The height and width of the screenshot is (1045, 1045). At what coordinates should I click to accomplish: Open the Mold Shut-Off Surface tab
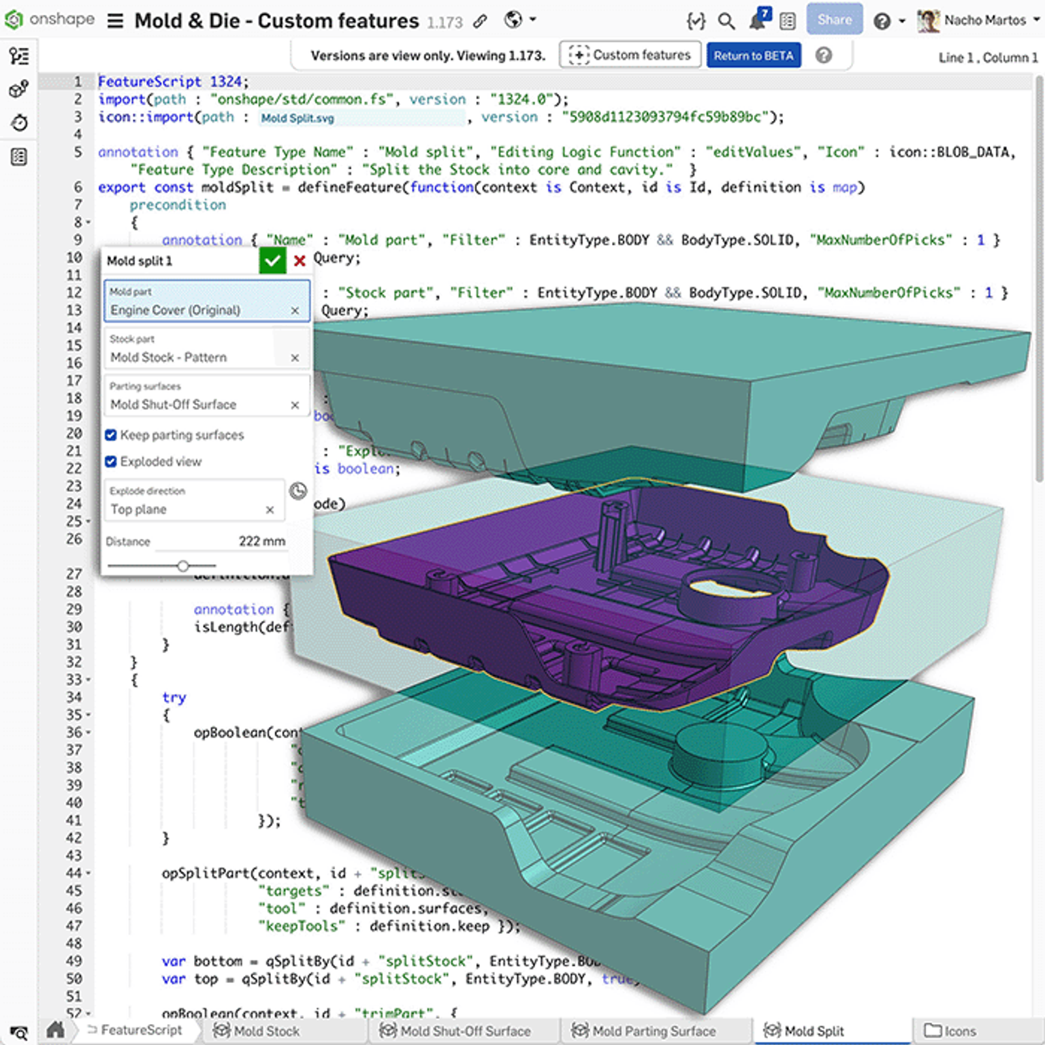point(465,1031)
